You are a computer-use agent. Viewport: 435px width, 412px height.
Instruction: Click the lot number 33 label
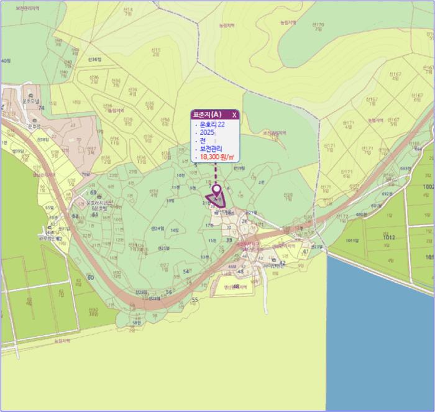pos(229,239)
